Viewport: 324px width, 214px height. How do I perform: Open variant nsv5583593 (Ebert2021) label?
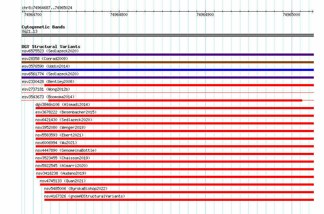(x=59, y=135)
